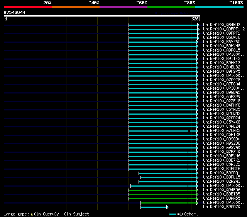Select the UniRef100_Q7EZJ0 label

[x=222, y=152]
